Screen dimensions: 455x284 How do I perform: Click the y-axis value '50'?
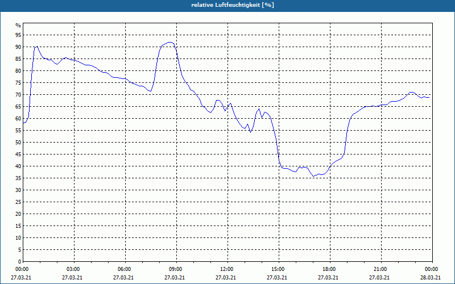pos(18,143)
